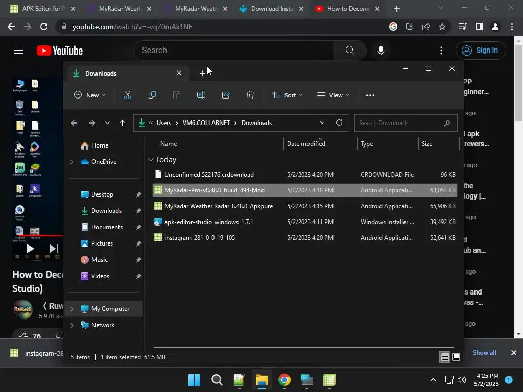Select Unconfirmed 522176.crdownload file
Screen dimensions: 523x392
[x=304, y=175]
